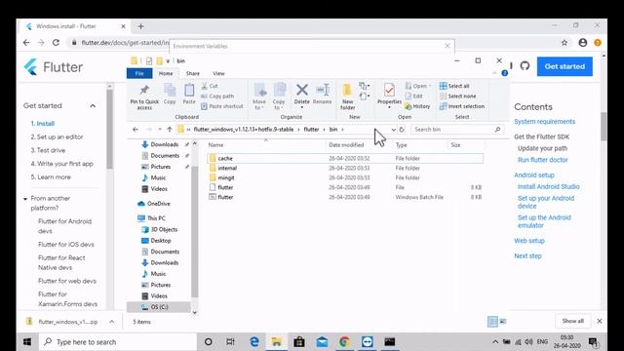The width and height of the screenshot is (624, 351).
Task: Select flutter Windows Batch File
Action: tap(345, 197)
